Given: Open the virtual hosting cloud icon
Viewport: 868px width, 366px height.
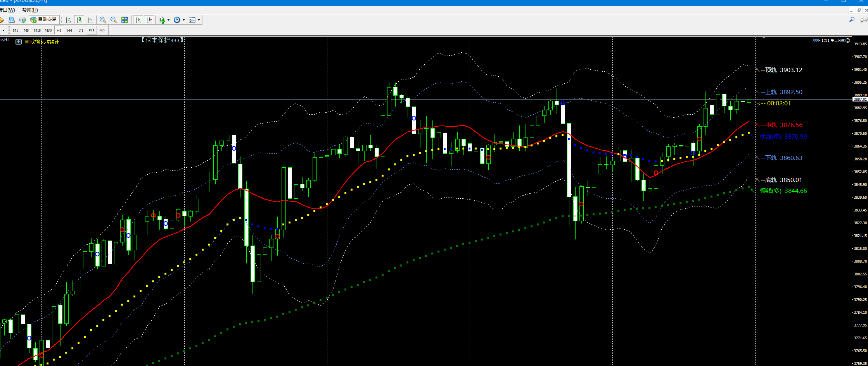Looking at the screenshot, I should (x=12, y=20).
